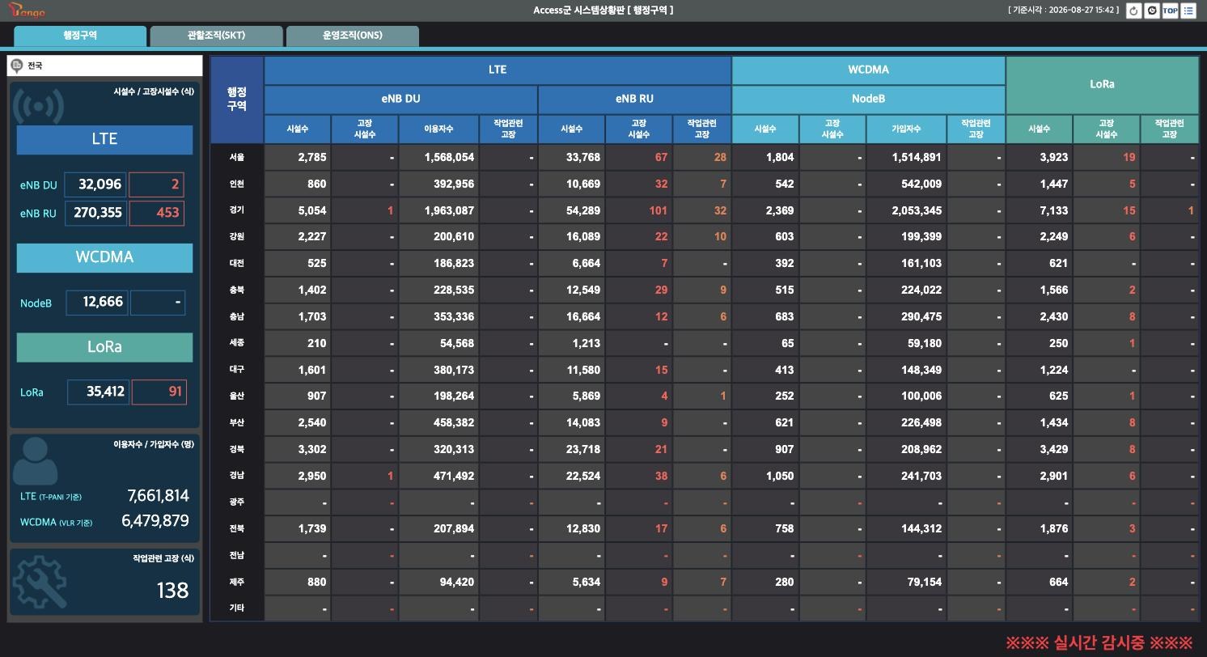Image resolution: width=1207 pixels, height=657 pixels.
Task: Click the LoRa fault count 91
Action: point(159,392)
